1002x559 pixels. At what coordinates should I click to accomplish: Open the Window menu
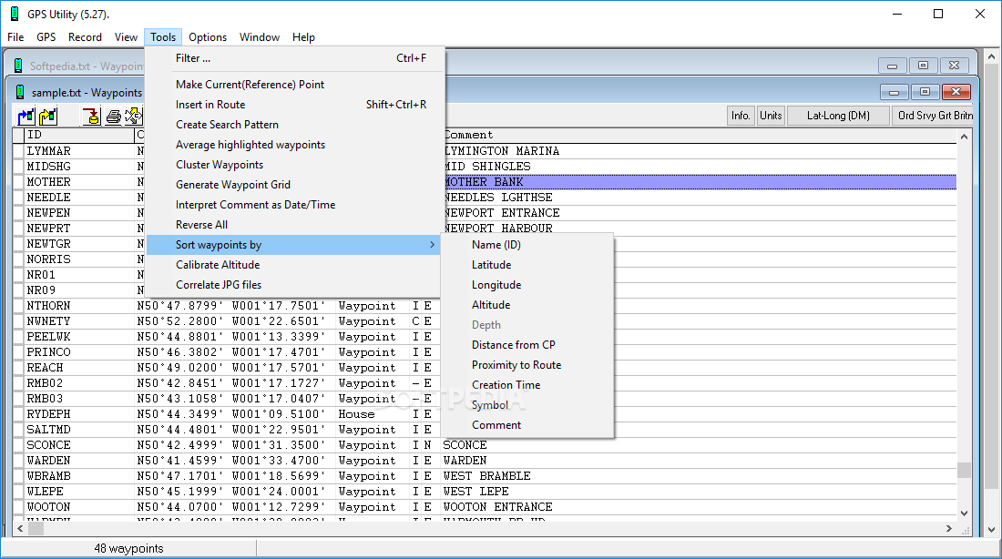click(x=260, y=37)
